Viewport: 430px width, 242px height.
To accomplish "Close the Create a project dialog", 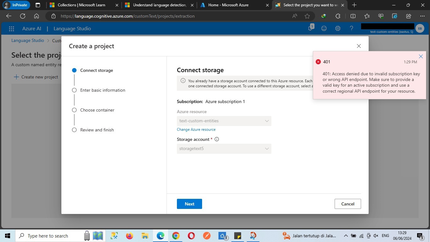I will pos(359,46).
